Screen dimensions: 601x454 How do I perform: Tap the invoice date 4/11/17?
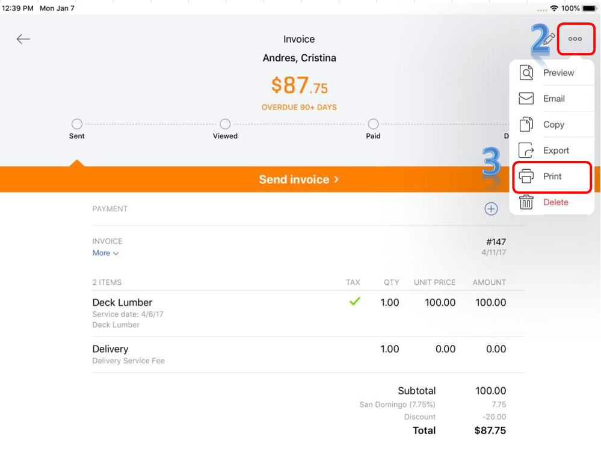tap(494, 252)
